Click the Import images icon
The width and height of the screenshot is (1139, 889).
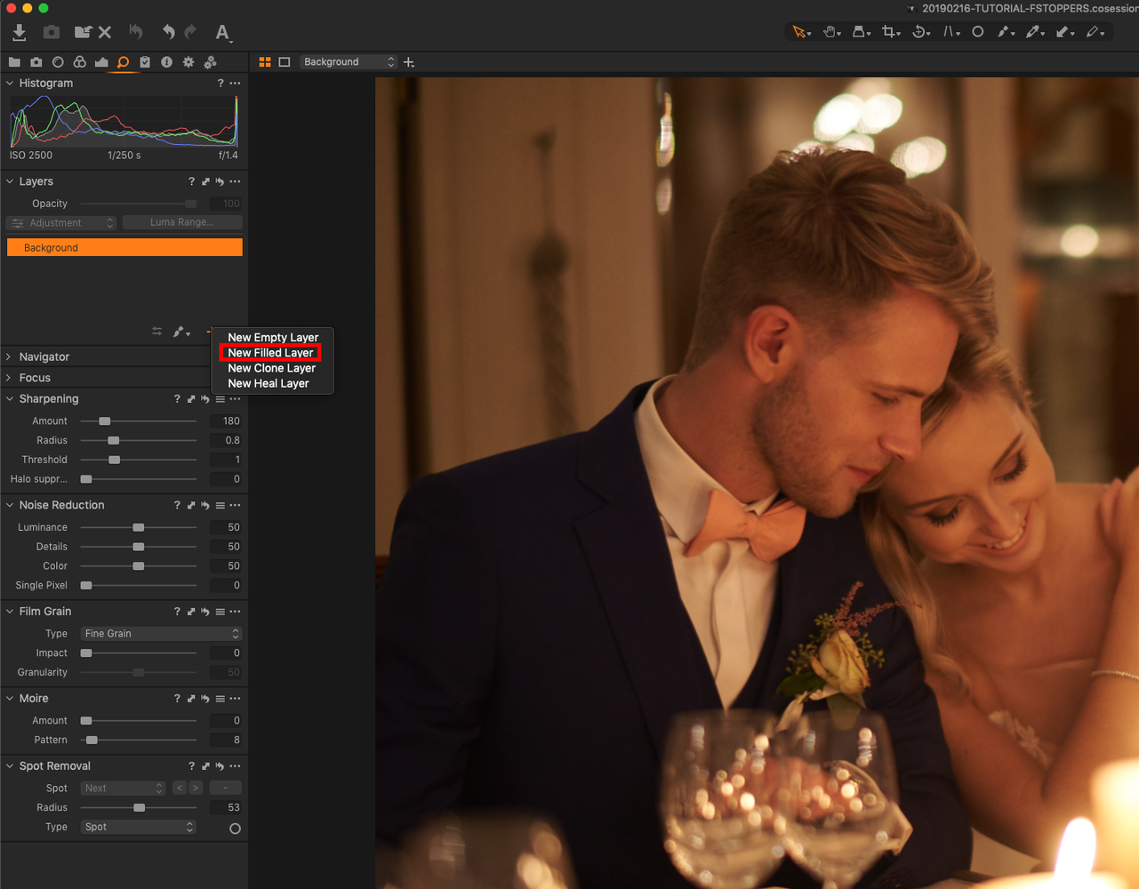[19, 32]
